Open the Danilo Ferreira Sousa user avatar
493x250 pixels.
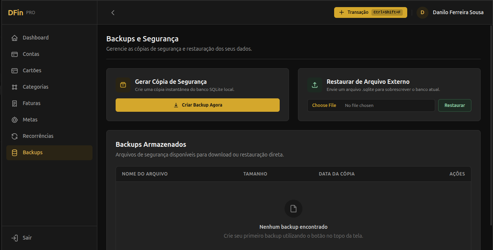pyautogui.click(x=423, y=12)
